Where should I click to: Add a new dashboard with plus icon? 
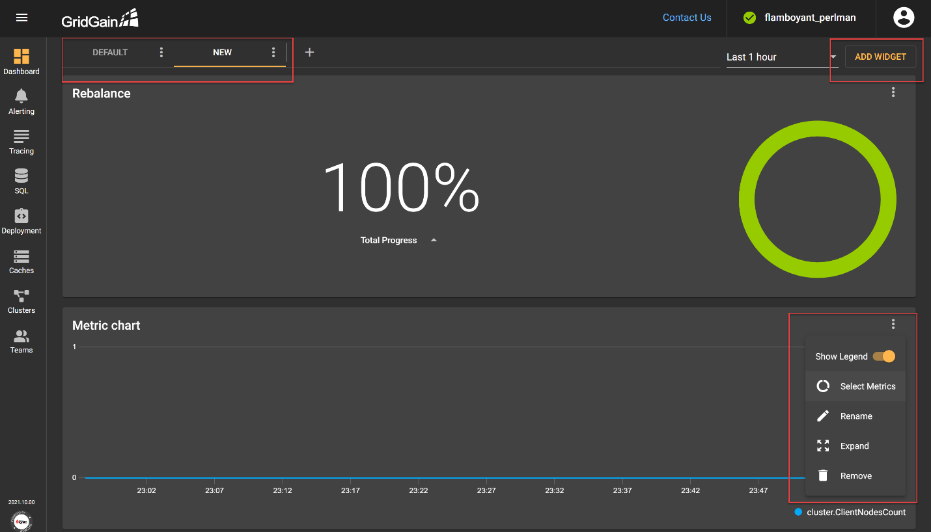coord(310,52)
